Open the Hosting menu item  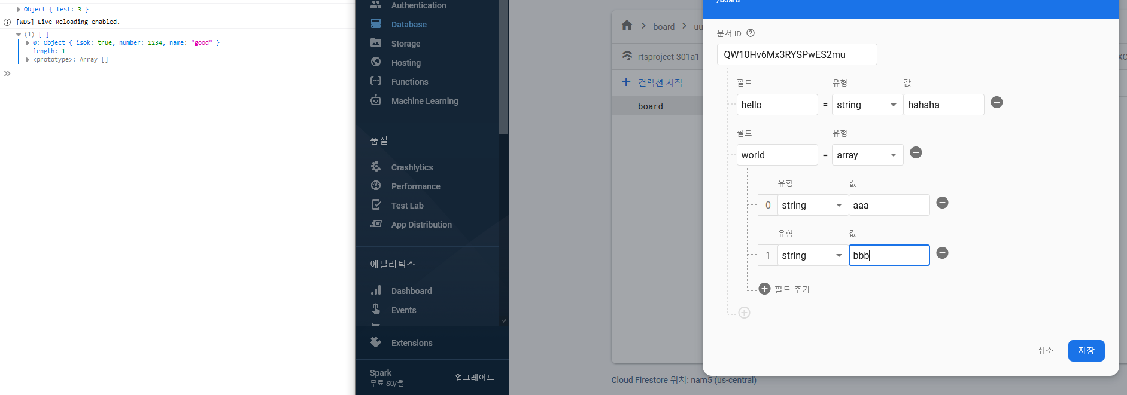pos(406,63)
